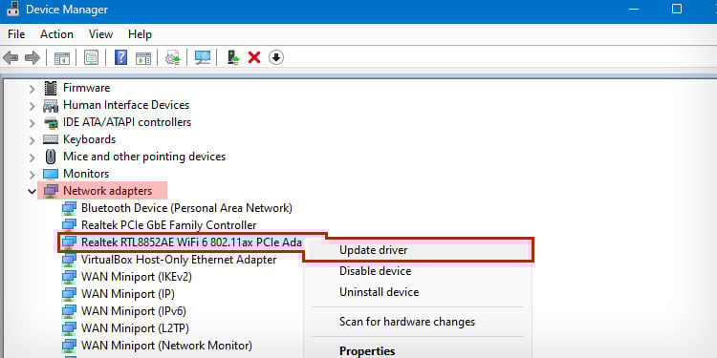Open the View menu
The width and height of the screenshot is (717, 358).
[100, 34]
